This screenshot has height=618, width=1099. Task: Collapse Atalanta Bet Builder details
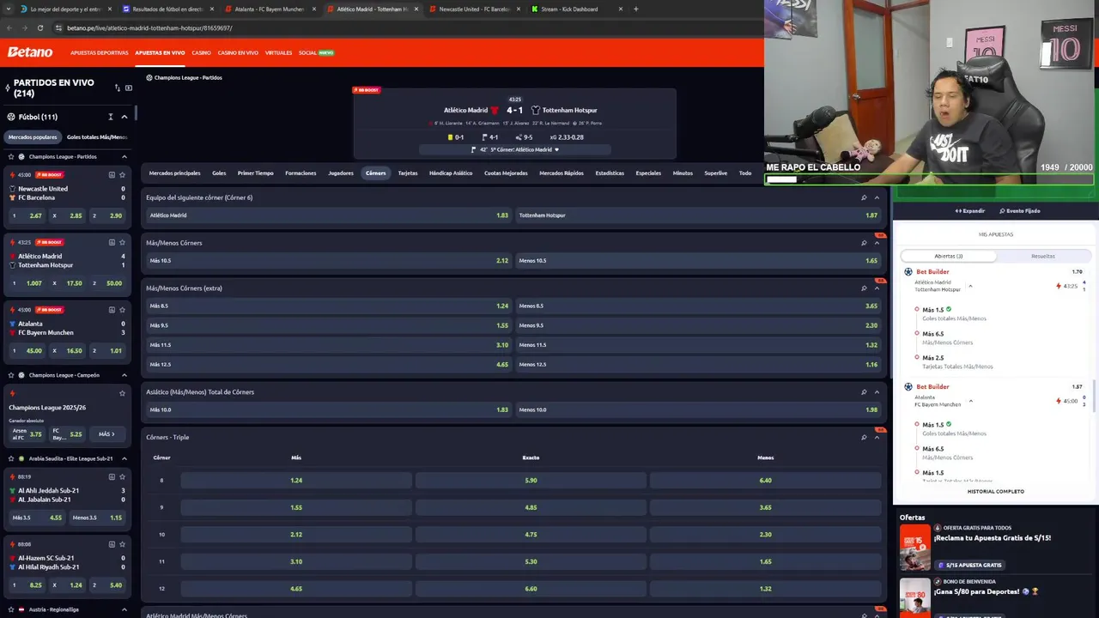970,401
